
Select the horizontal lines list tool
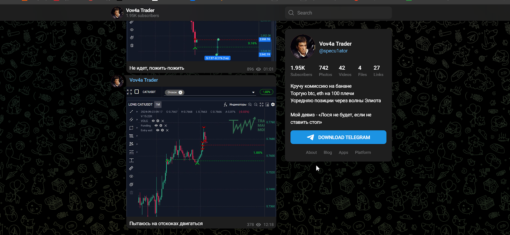(x=131, y=136)
